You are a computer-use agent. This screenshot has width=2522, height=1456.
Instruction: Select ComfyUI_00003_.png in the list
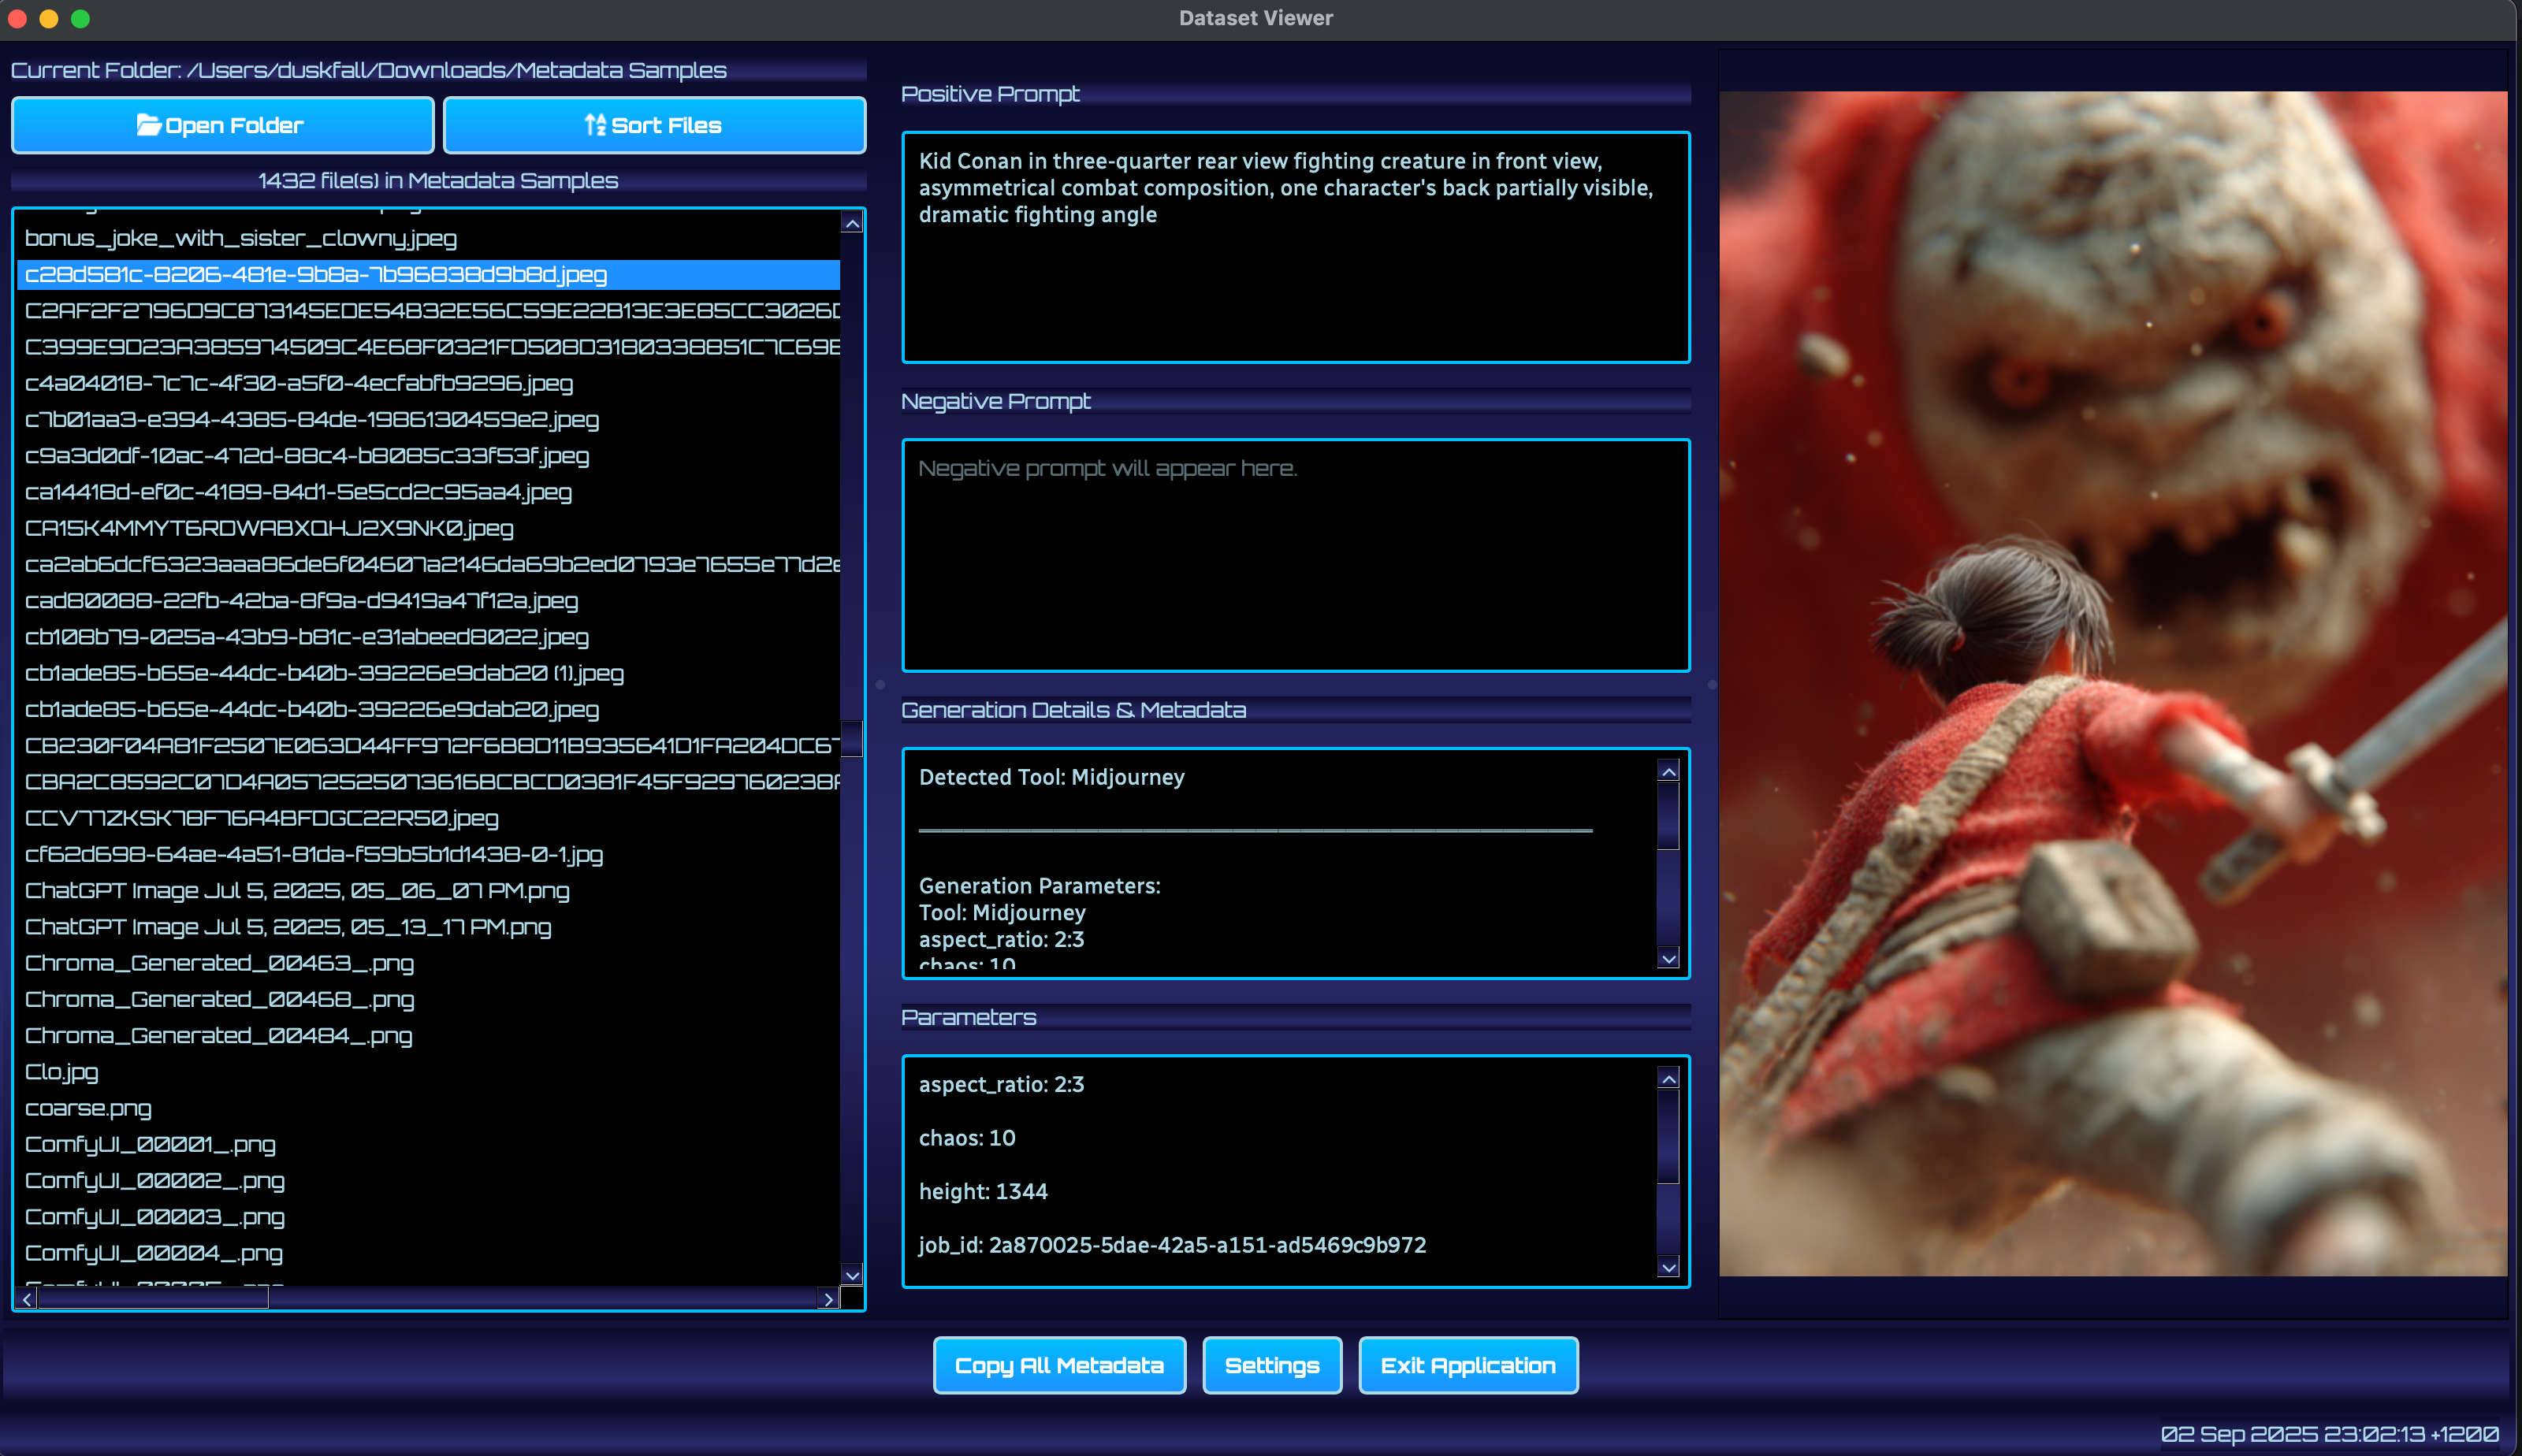(154, 1217)
